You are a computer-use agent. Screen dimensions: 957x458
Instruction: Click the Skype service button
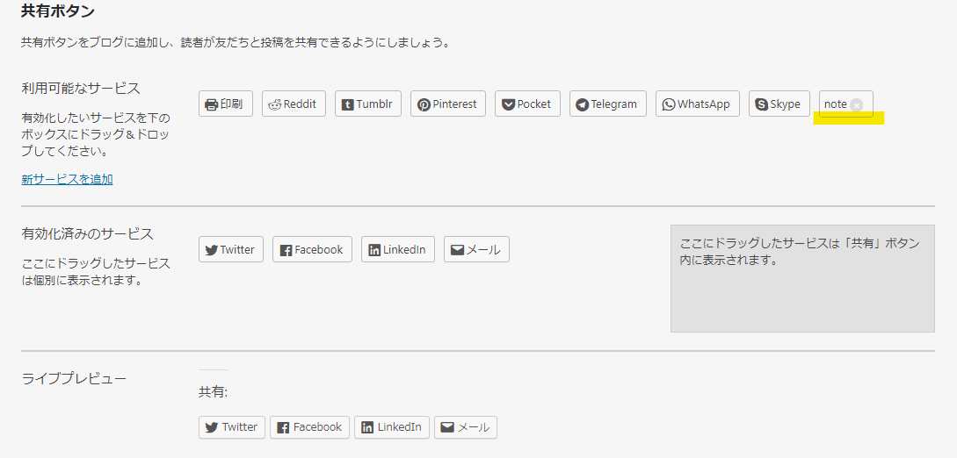[779, 104]
